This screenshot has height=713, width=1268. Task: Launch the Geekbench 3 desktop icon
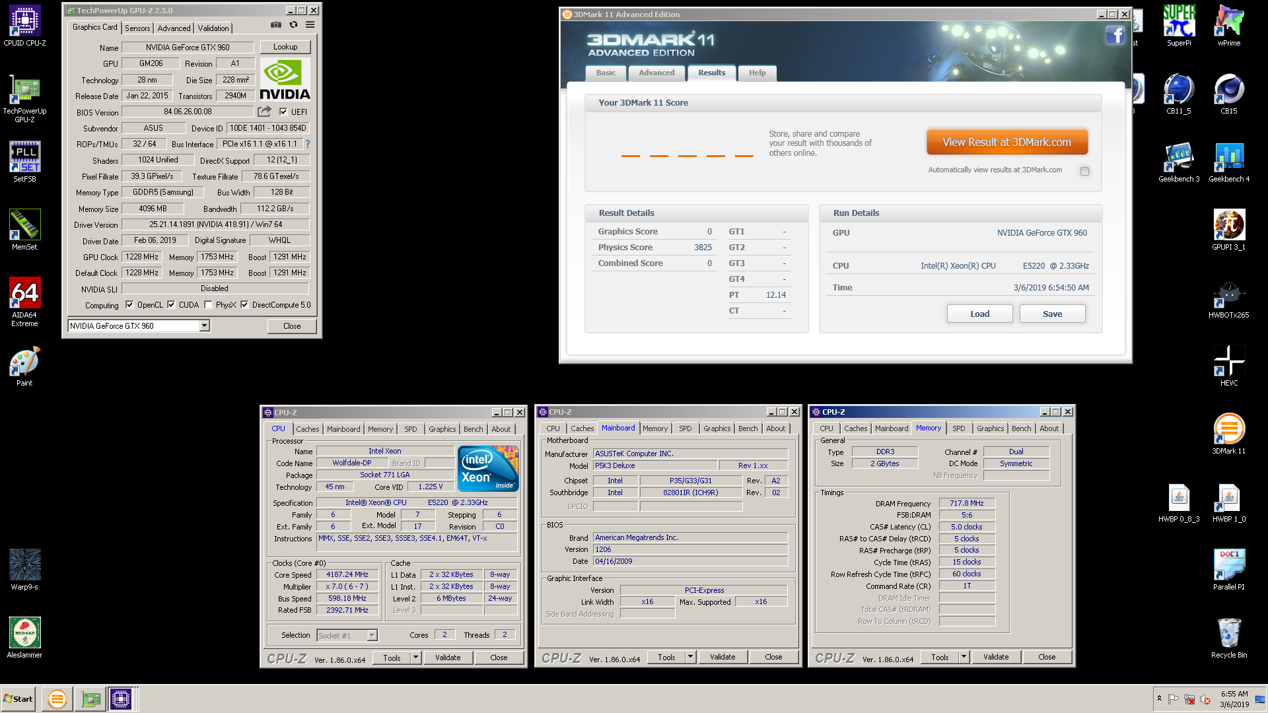pos(1179,162)
